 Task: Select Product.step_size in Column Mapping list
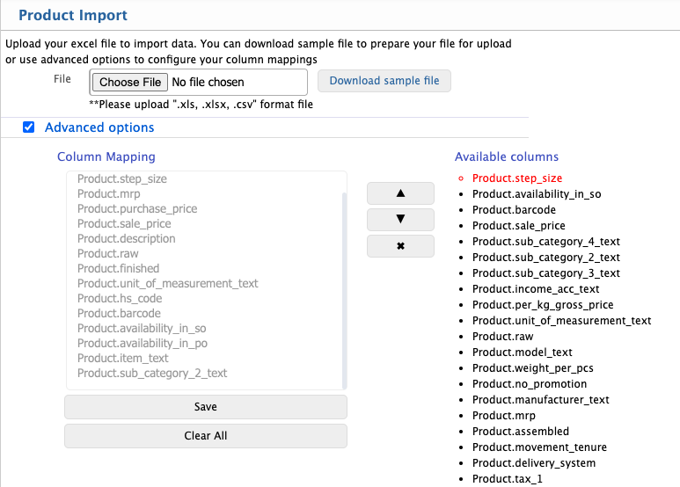click(x=122, y=179)
